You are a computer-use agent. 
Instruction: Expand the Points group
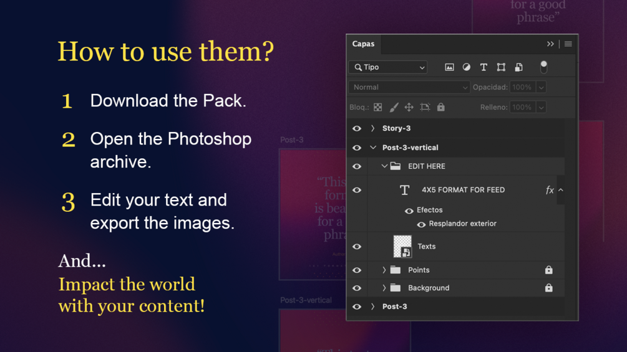(384, 270)
